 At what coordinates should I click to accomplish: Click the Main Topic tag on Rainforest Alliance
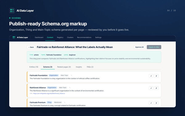[x=63, y=88]
